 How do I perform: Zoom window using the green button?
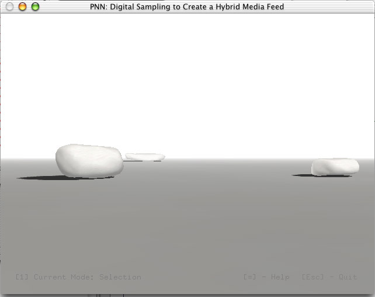(36, 6)
